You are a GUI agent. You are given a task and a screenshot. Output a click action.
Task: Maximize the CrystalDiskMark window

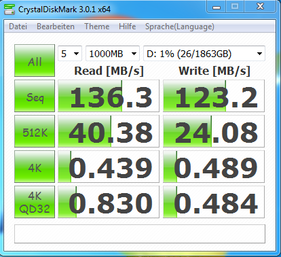[x=235, y=7]
